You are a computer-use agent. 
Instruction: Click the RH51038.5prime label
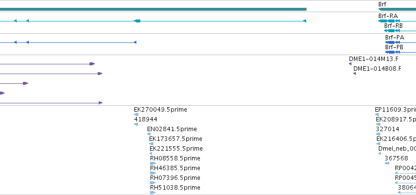point(175,188)
